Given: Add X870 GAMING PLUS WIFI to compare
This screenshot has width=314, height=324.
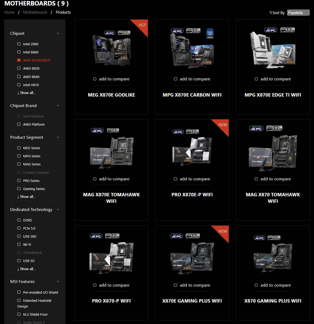Looking at the screenshot, I should click(256, 285).
